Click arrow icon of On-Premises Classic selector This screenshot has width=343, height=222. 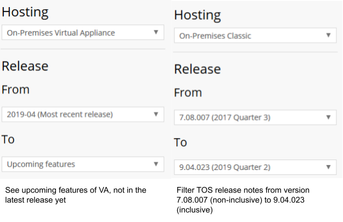pyautogui.click(x=328, y=35)
